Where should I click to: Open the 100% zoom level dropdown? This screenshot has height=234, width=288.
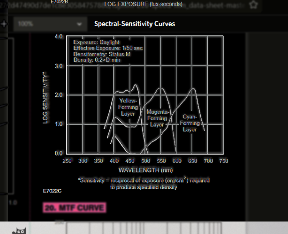tap(50, 24)
